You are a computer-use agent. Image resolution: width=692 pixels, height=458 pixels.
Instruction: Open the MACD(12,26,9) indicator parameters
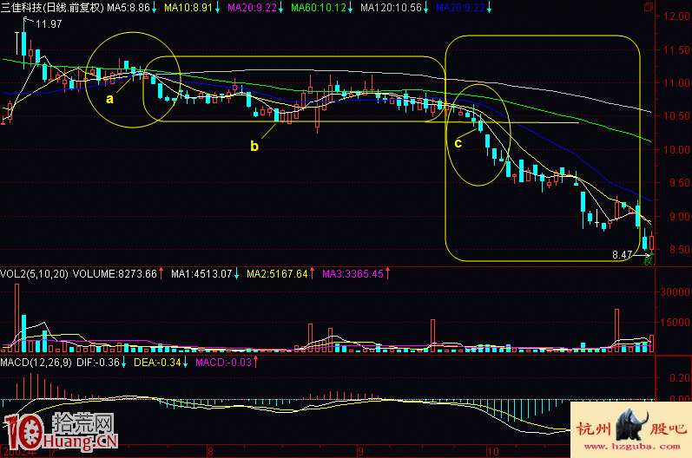39,362
